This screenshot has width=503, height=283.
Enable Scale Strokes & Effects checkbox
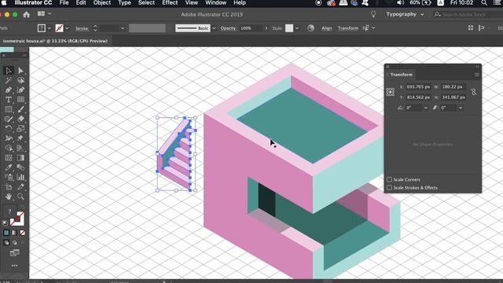pyautogui.click(x=390, y=188)
